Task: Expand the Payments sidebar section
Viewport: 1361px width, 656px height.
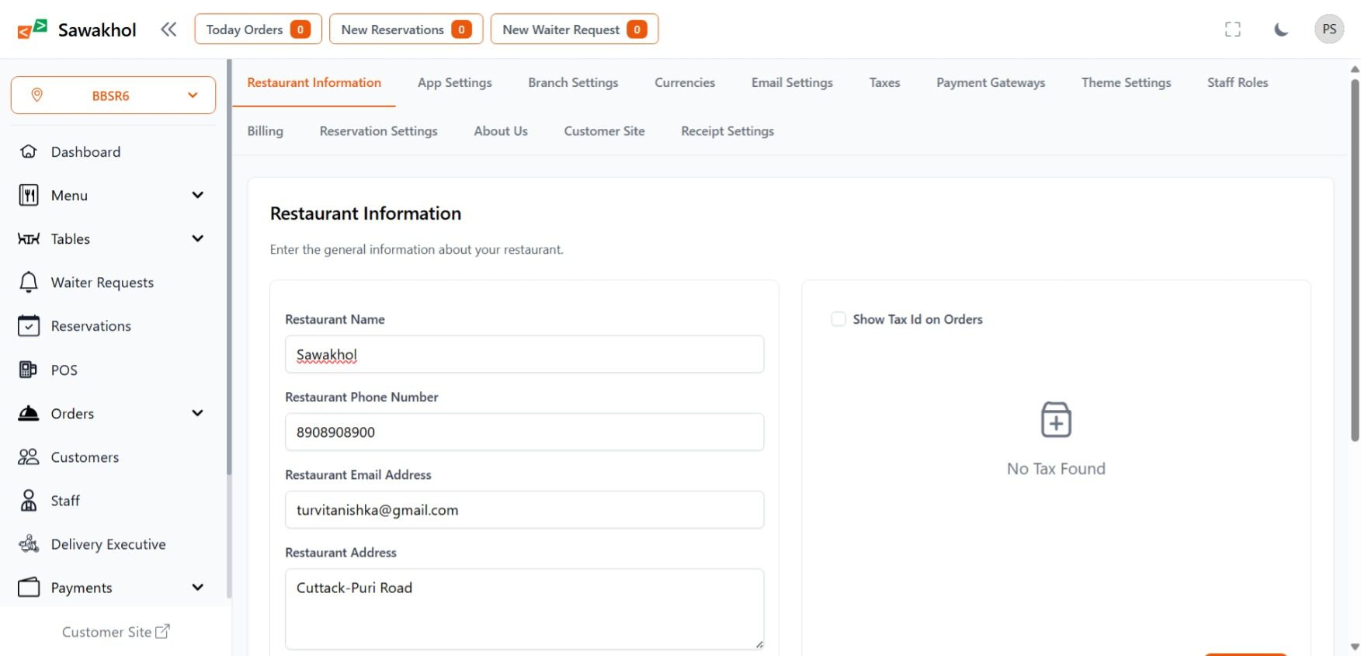Action: coord(197,588)
